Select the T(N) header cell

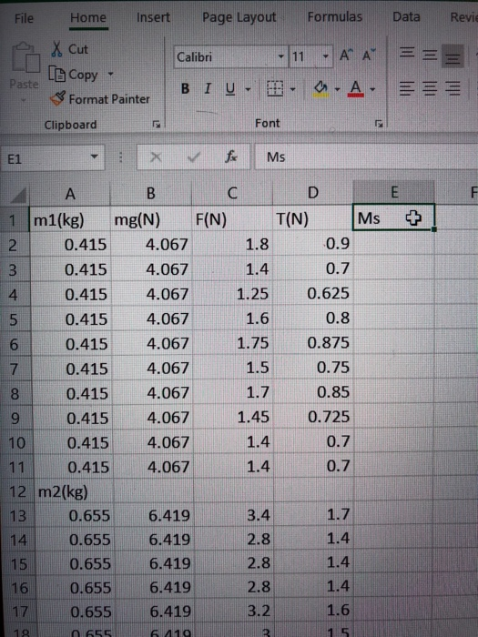[x=312, y=219]
